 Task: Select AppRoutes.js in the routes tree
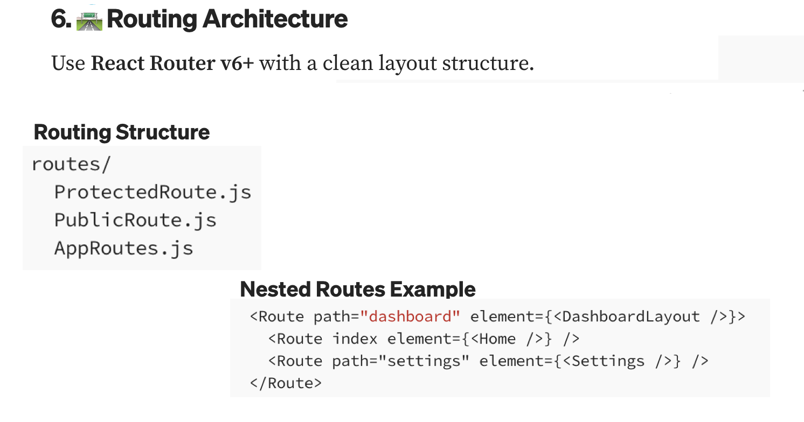pos(123,248)
